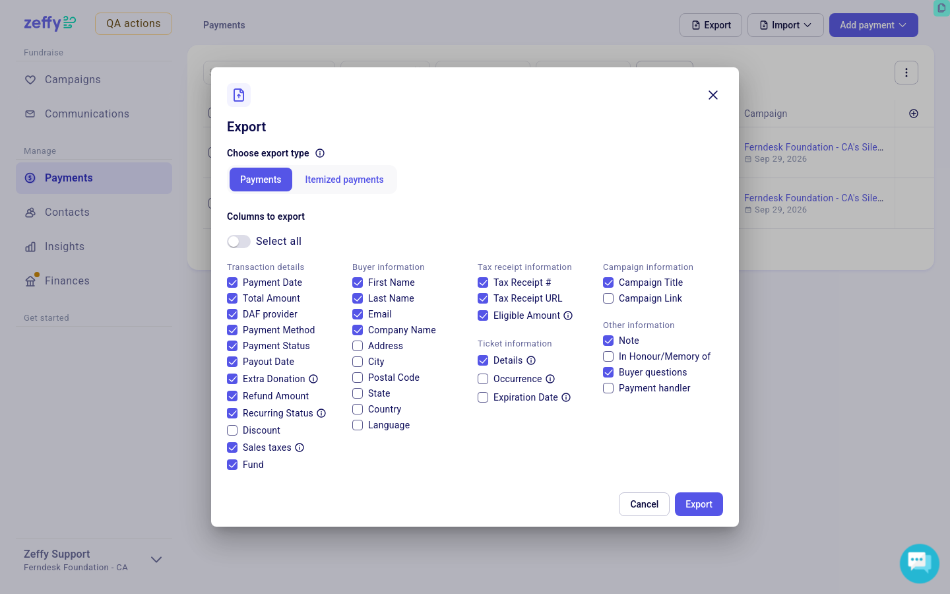Open Insights in the sidebar
This screenshot has width=950, height=594.
94,247
